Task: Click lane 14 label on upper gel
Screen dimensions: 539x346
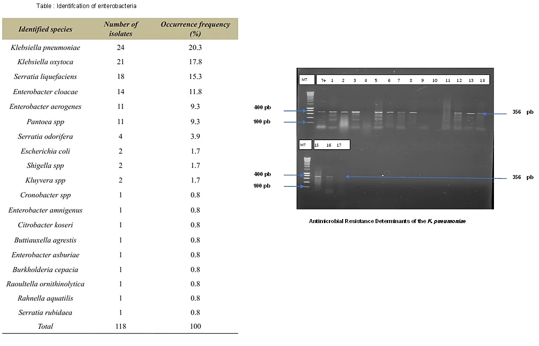Action: (482, 80)
